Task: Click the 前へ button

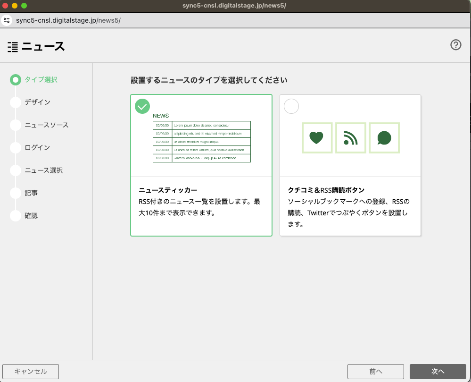Action: coord(375,372)
